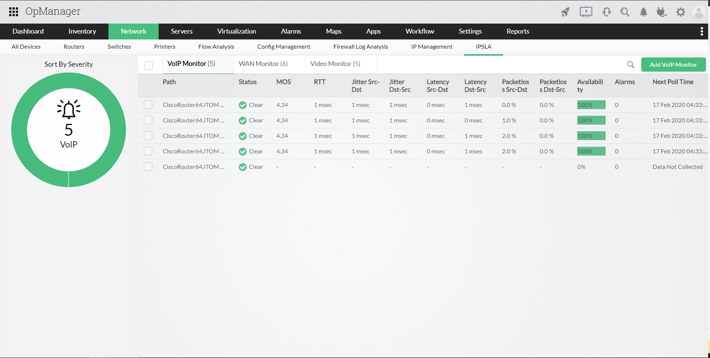Click the '1.0 %' packetloss value
The height and width of the screenshot is (358, 710).
[x=509, y=121]
